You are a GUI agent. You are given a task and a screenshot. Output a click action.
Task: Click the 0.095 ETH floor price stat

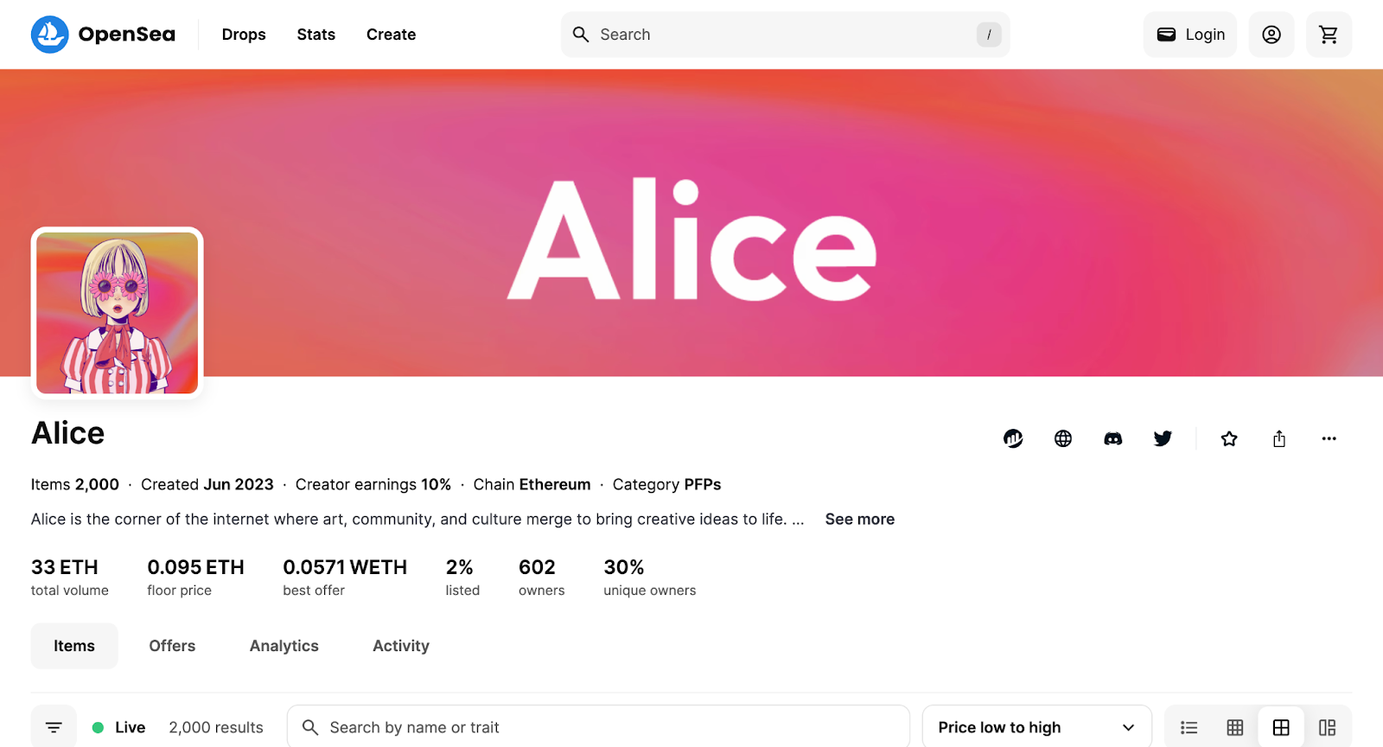[x=195, y=577]
